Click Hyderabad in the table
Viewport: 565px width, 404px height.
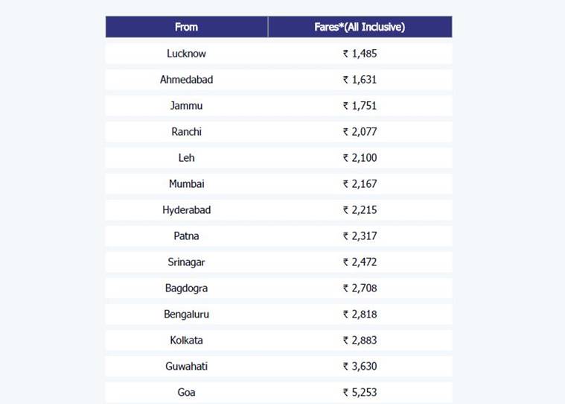click(186, 210)
